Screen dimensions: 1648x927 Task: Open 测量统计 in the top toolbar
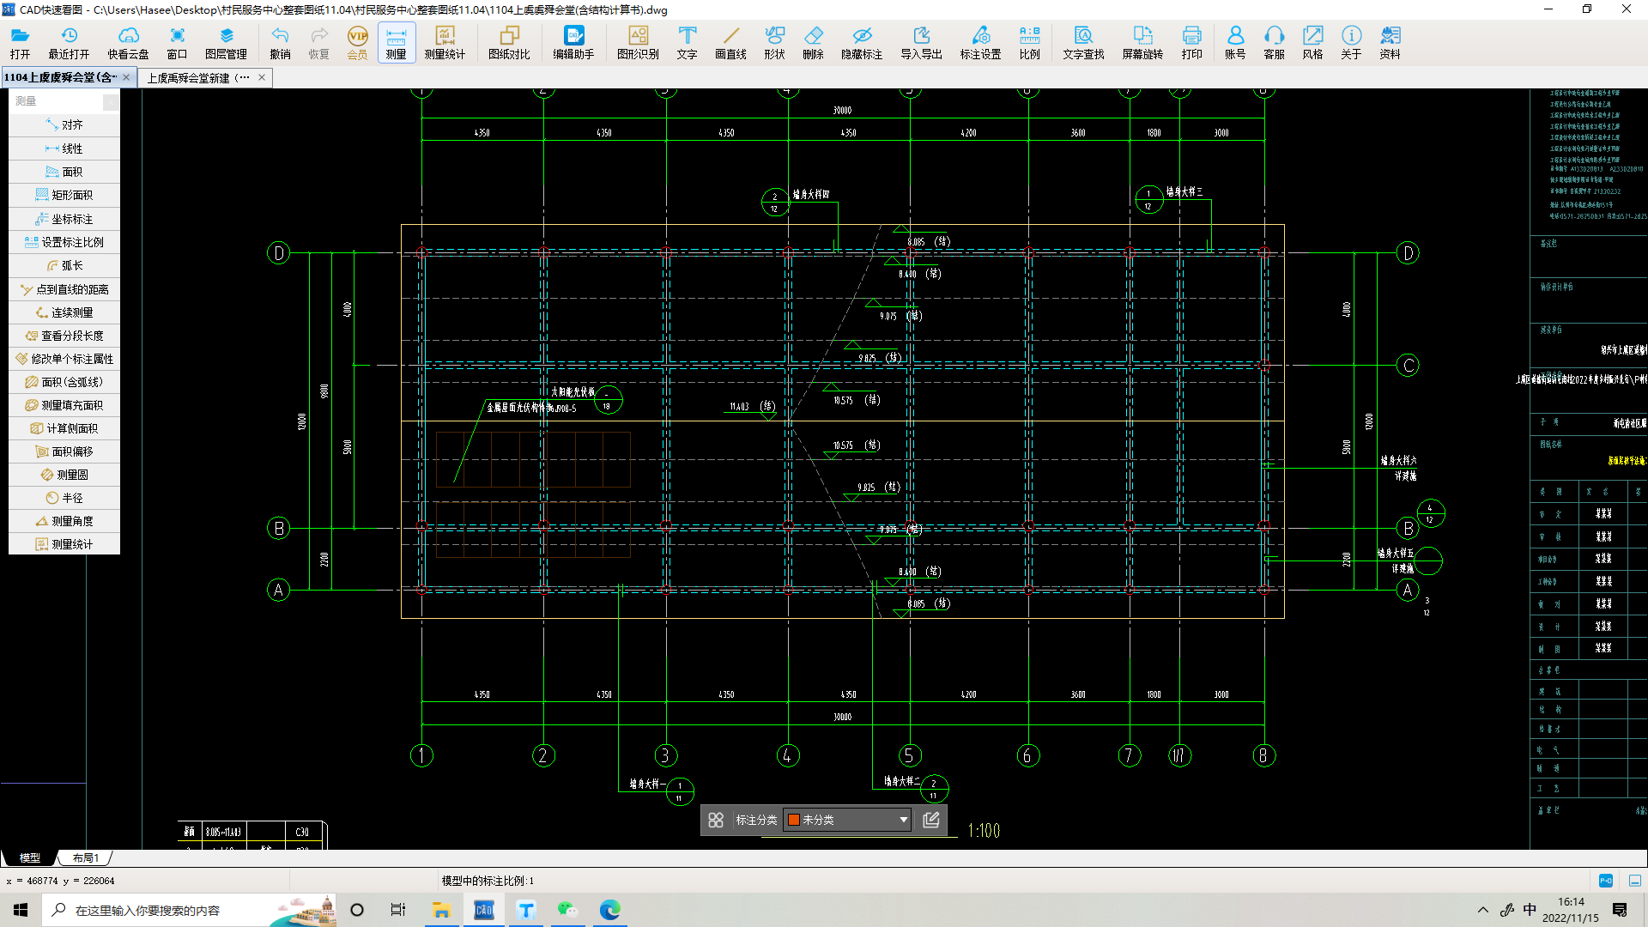(x=445, y=42)
